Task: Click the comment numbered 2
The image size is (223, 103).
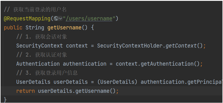Action: pos(42,55)
